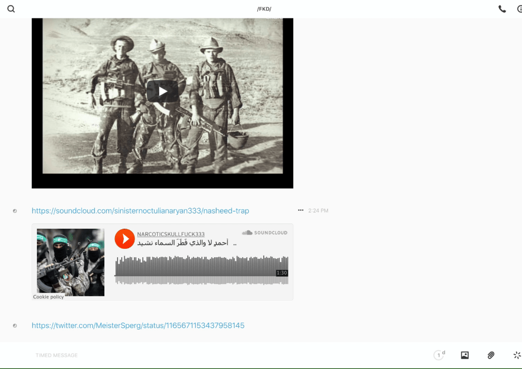Click sender avatar dot beside Twitter link

pos(15,326)
